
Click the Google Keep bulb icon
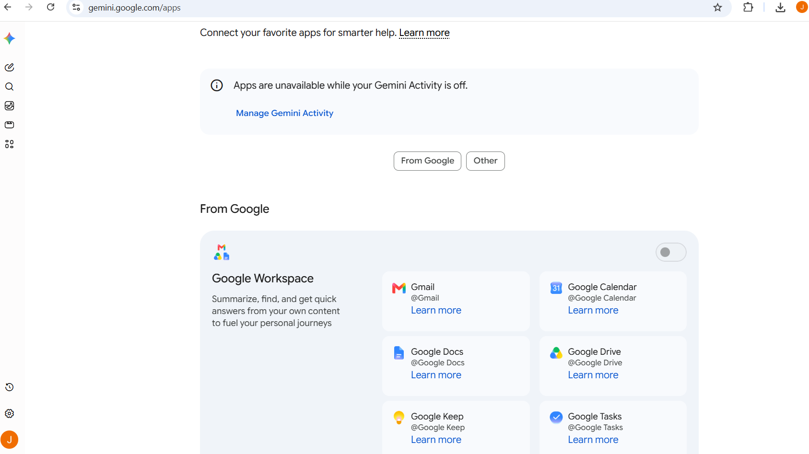coord(399,418)
